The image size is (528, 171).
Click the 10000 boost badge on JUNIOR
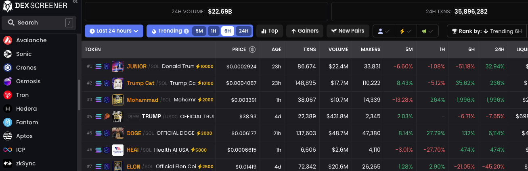point(205,66)
